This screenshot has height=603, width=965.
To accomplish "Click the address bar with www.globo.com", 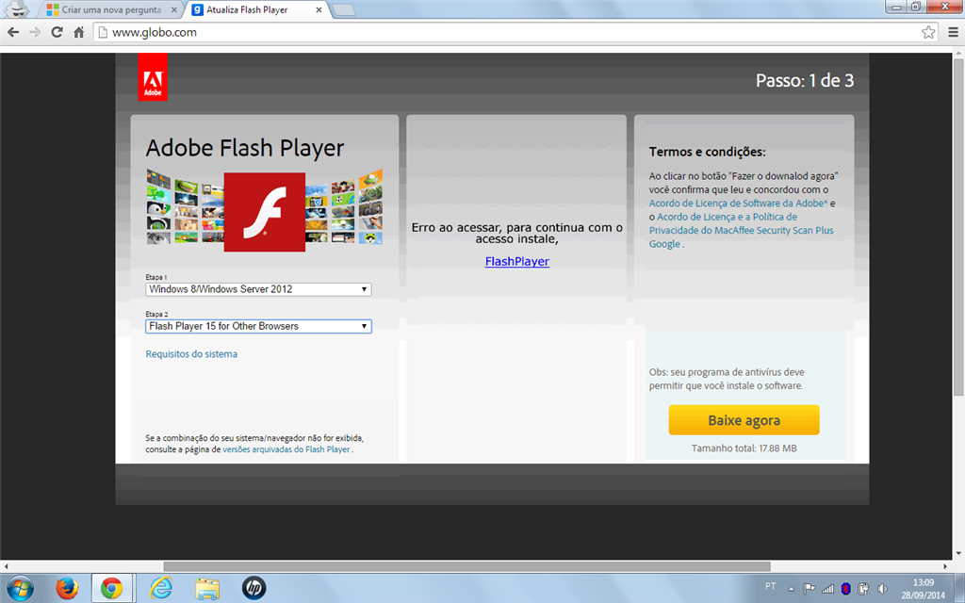I will [x=515, y=32].
